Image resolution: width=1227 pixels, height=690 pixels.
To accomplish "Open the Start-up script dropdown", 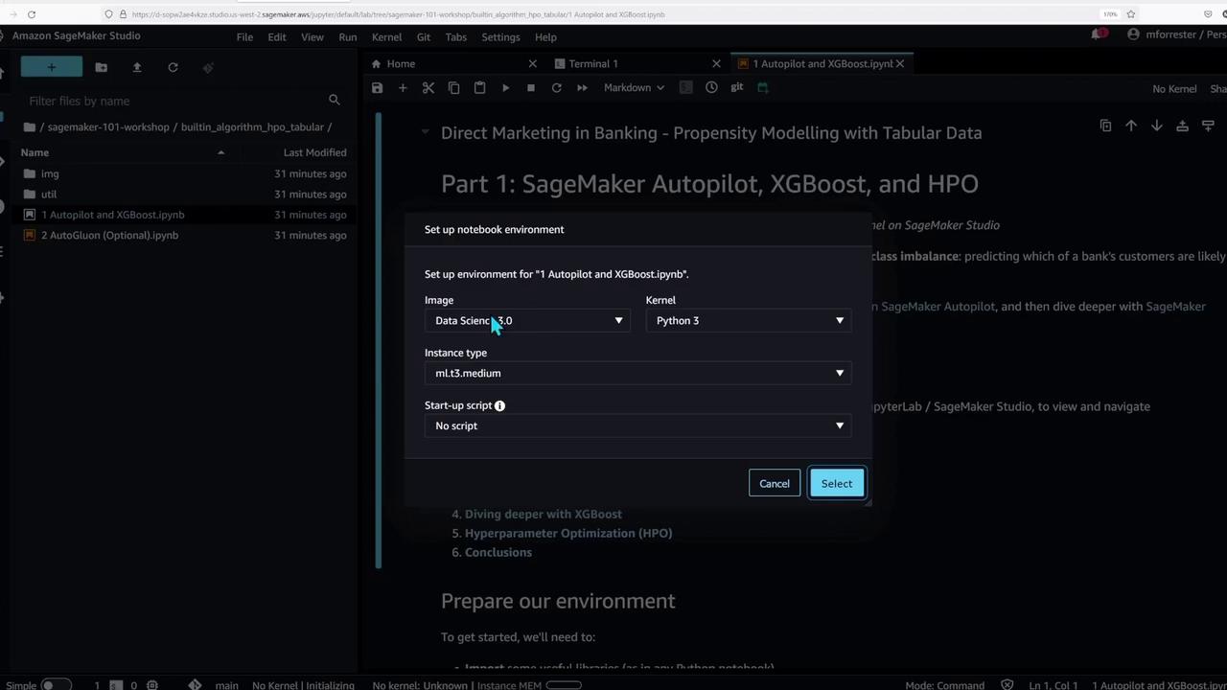I will [638, 425].
